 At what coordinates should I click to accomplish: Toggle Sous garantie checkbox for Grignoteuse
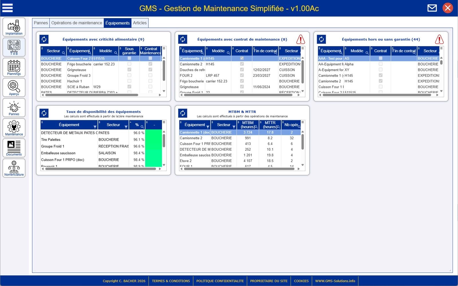coord(129,69)
